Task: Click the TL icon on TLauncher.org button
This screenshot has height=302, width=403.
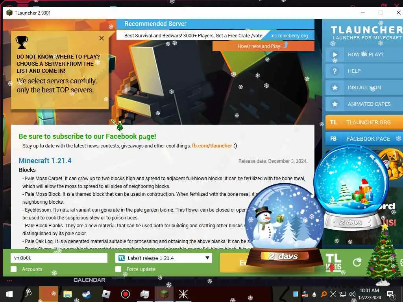Action: pyautogui.click(x=333, y=122)
